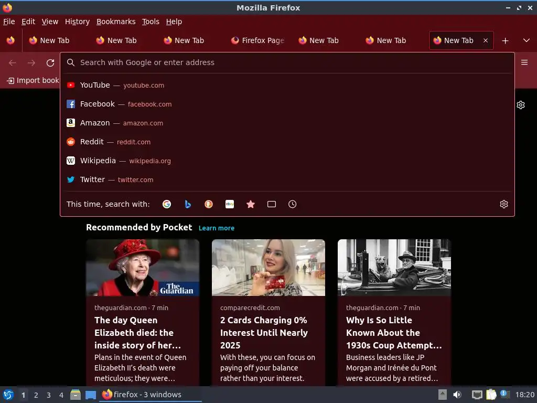Viewport: 537px width, 403px height.
Task: Reload the current page
Action: (x=50, y=63)
